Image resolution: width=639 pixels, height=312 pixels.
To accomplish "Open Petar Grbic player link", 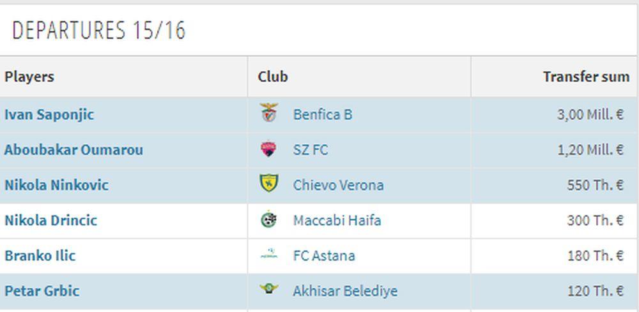I will tap(42, 291).
